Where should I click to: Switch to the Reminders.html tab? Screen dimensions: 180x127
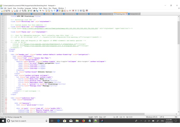pos(106,14)
